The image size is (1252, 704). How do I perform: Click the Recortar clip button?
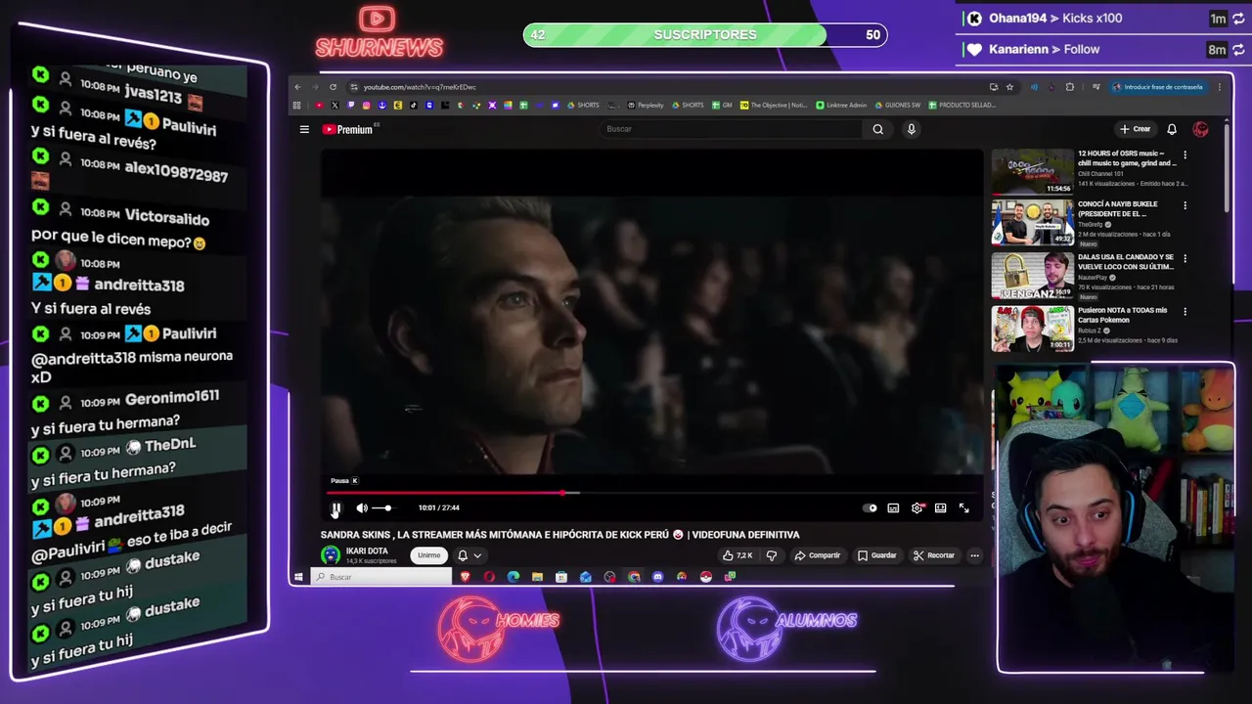tap(934, 555)
